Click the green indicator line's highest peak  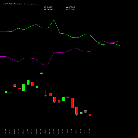pos(54,20)
